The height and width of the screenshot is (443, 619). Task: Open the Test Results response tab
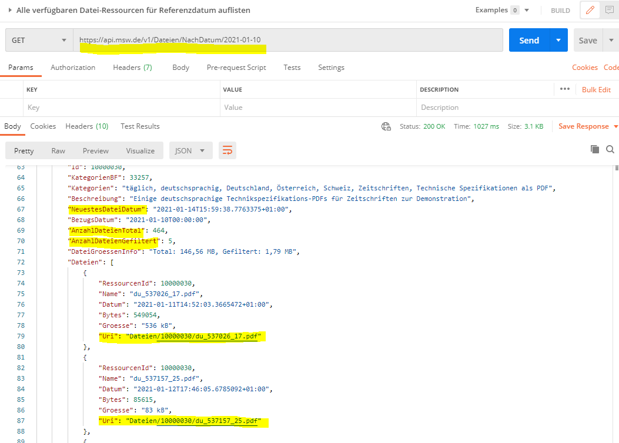pos(140,126)
